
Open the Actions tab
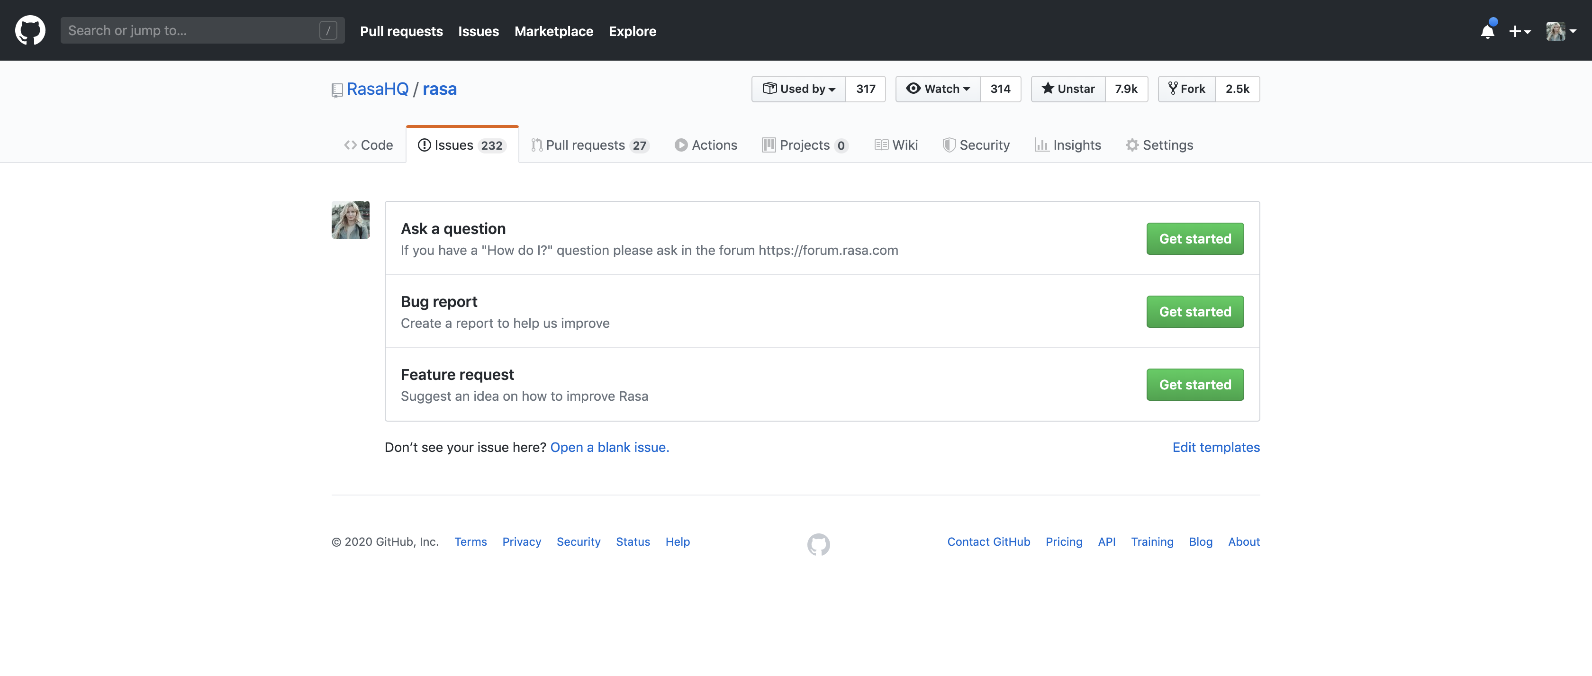pos(706,145)
